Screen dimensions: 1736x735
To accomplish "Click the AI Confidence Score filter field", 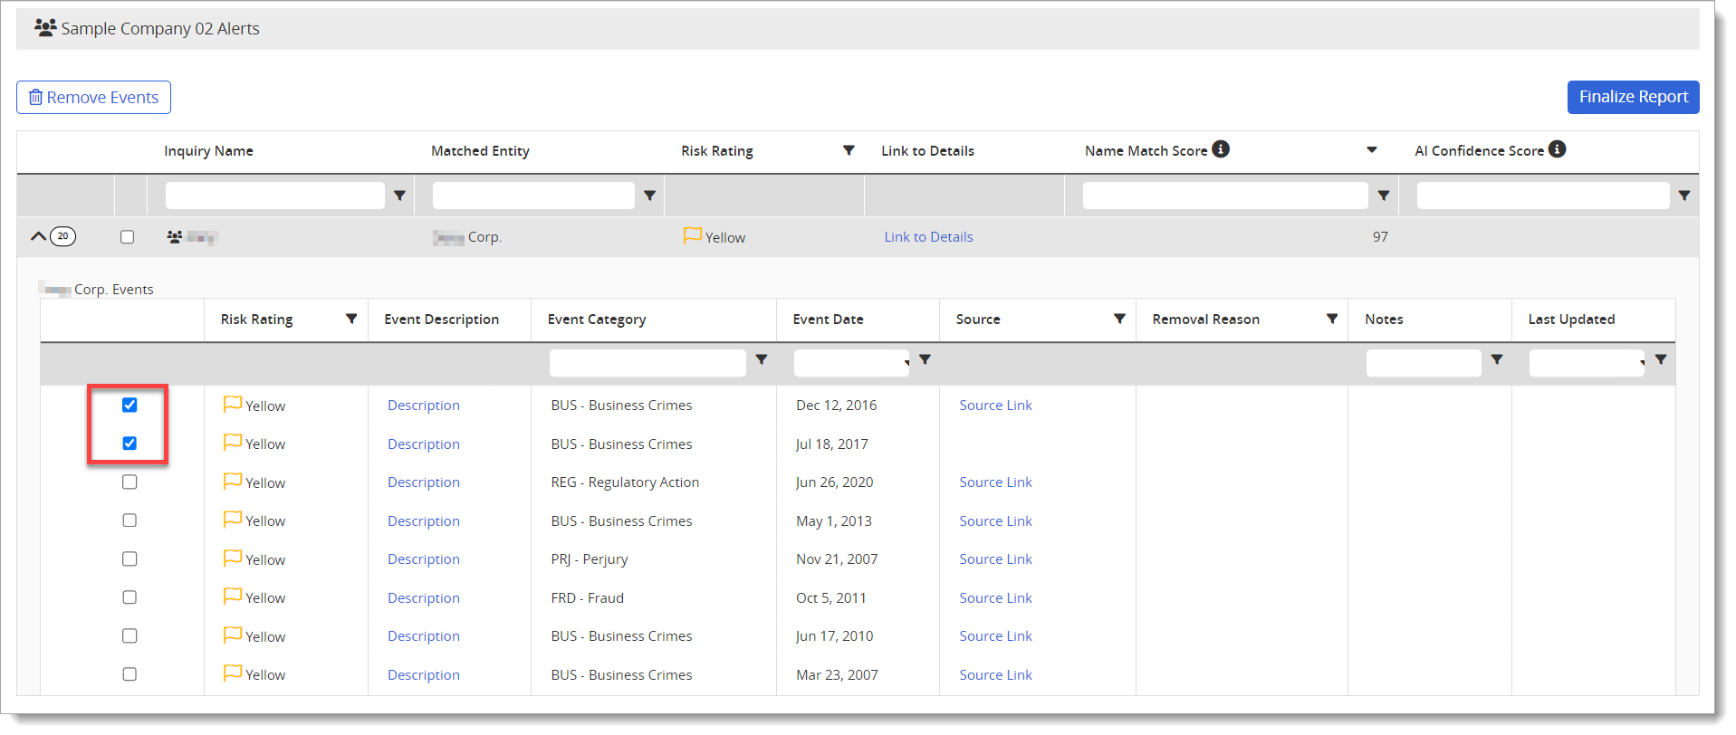I will [1543, 196].
